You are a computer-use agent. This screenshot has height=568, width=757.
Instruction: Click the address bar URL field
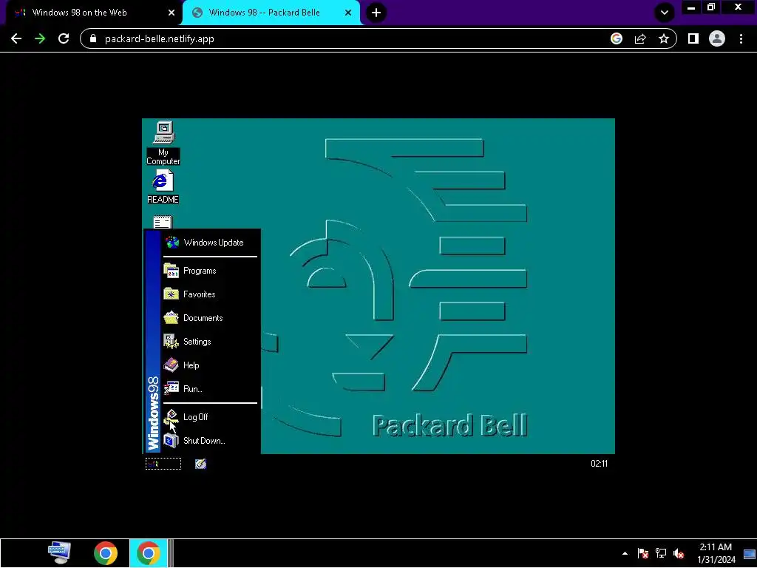(378, 38)
